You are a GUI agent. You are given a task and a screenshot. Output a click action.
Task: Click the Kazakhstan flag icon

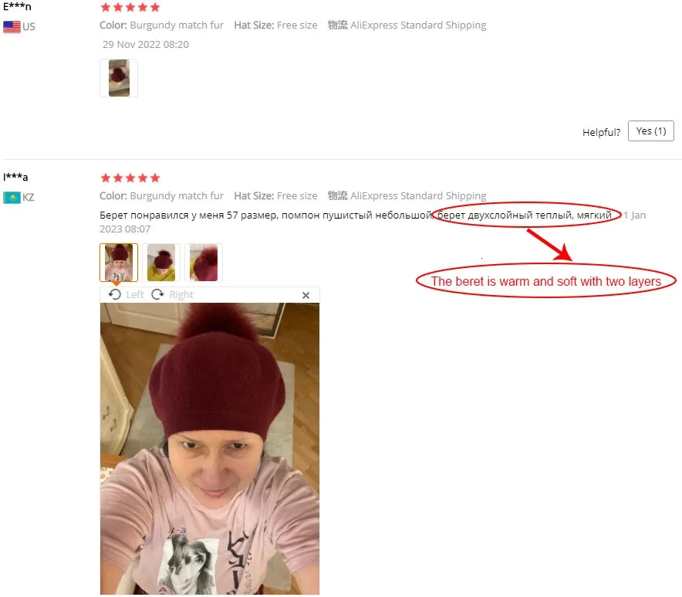click(x=12, y=198)
